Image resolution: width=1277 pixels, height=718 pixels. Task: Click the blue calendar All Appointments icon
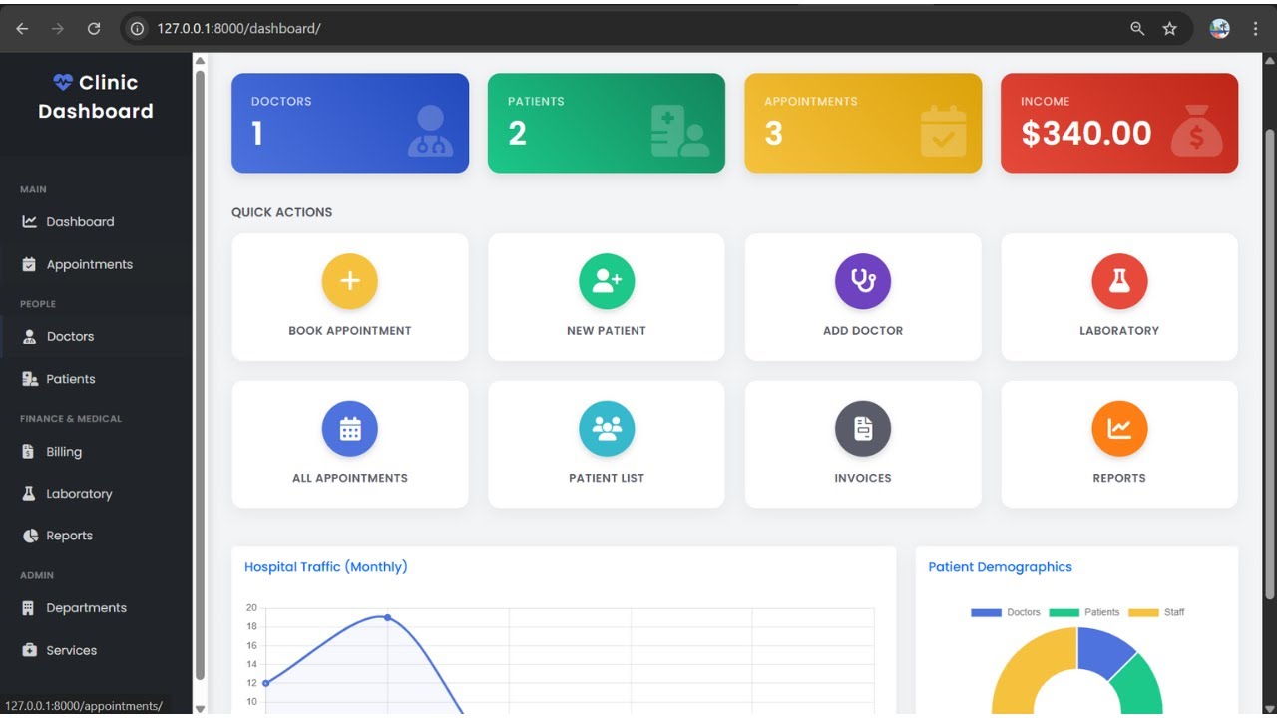click(x=350, y=429)
